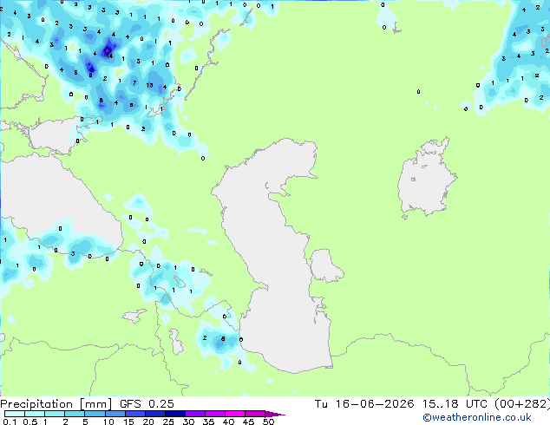
Task: Select the "GFS 0.25" model label
Action: pos(147,404)
